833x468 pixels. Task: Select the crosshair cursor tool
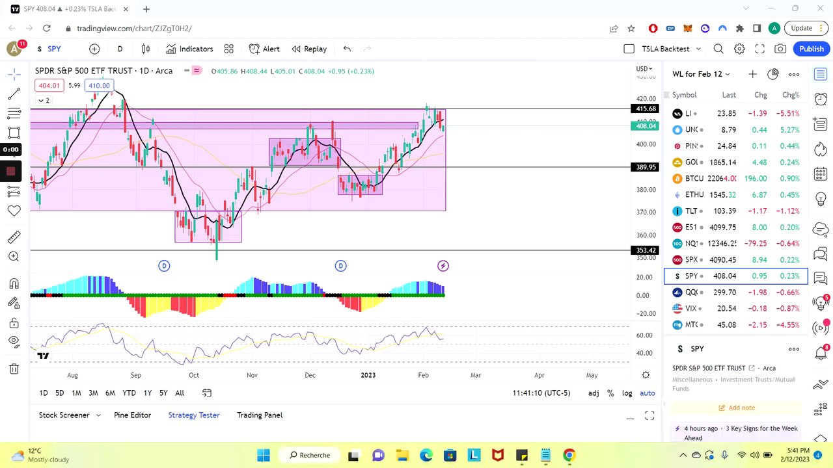[x=14, y=75]
